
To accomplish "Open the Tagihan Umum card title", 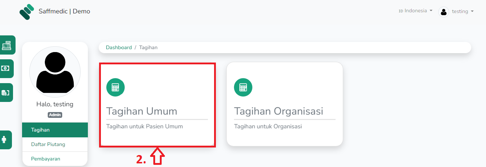I will click(x=142, y=111).
